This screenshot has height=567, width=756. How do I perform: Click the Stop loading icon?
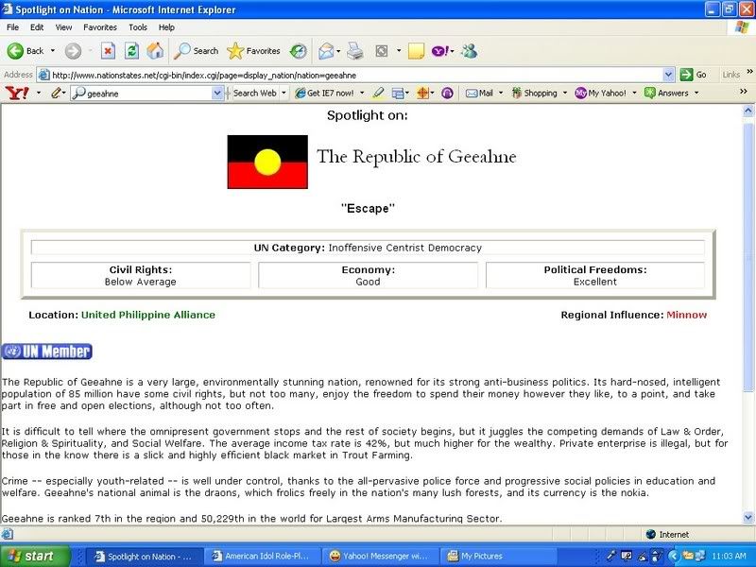[x=108, y=51]
